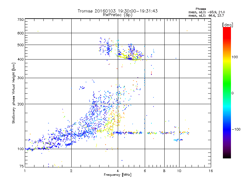Click the isolated blue point below 100 km near 4 MHz

click(x=122, y=160)
